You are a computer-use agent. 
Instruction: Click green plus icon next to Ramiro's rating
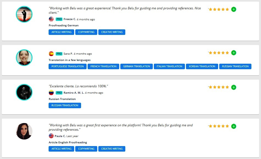234,87
